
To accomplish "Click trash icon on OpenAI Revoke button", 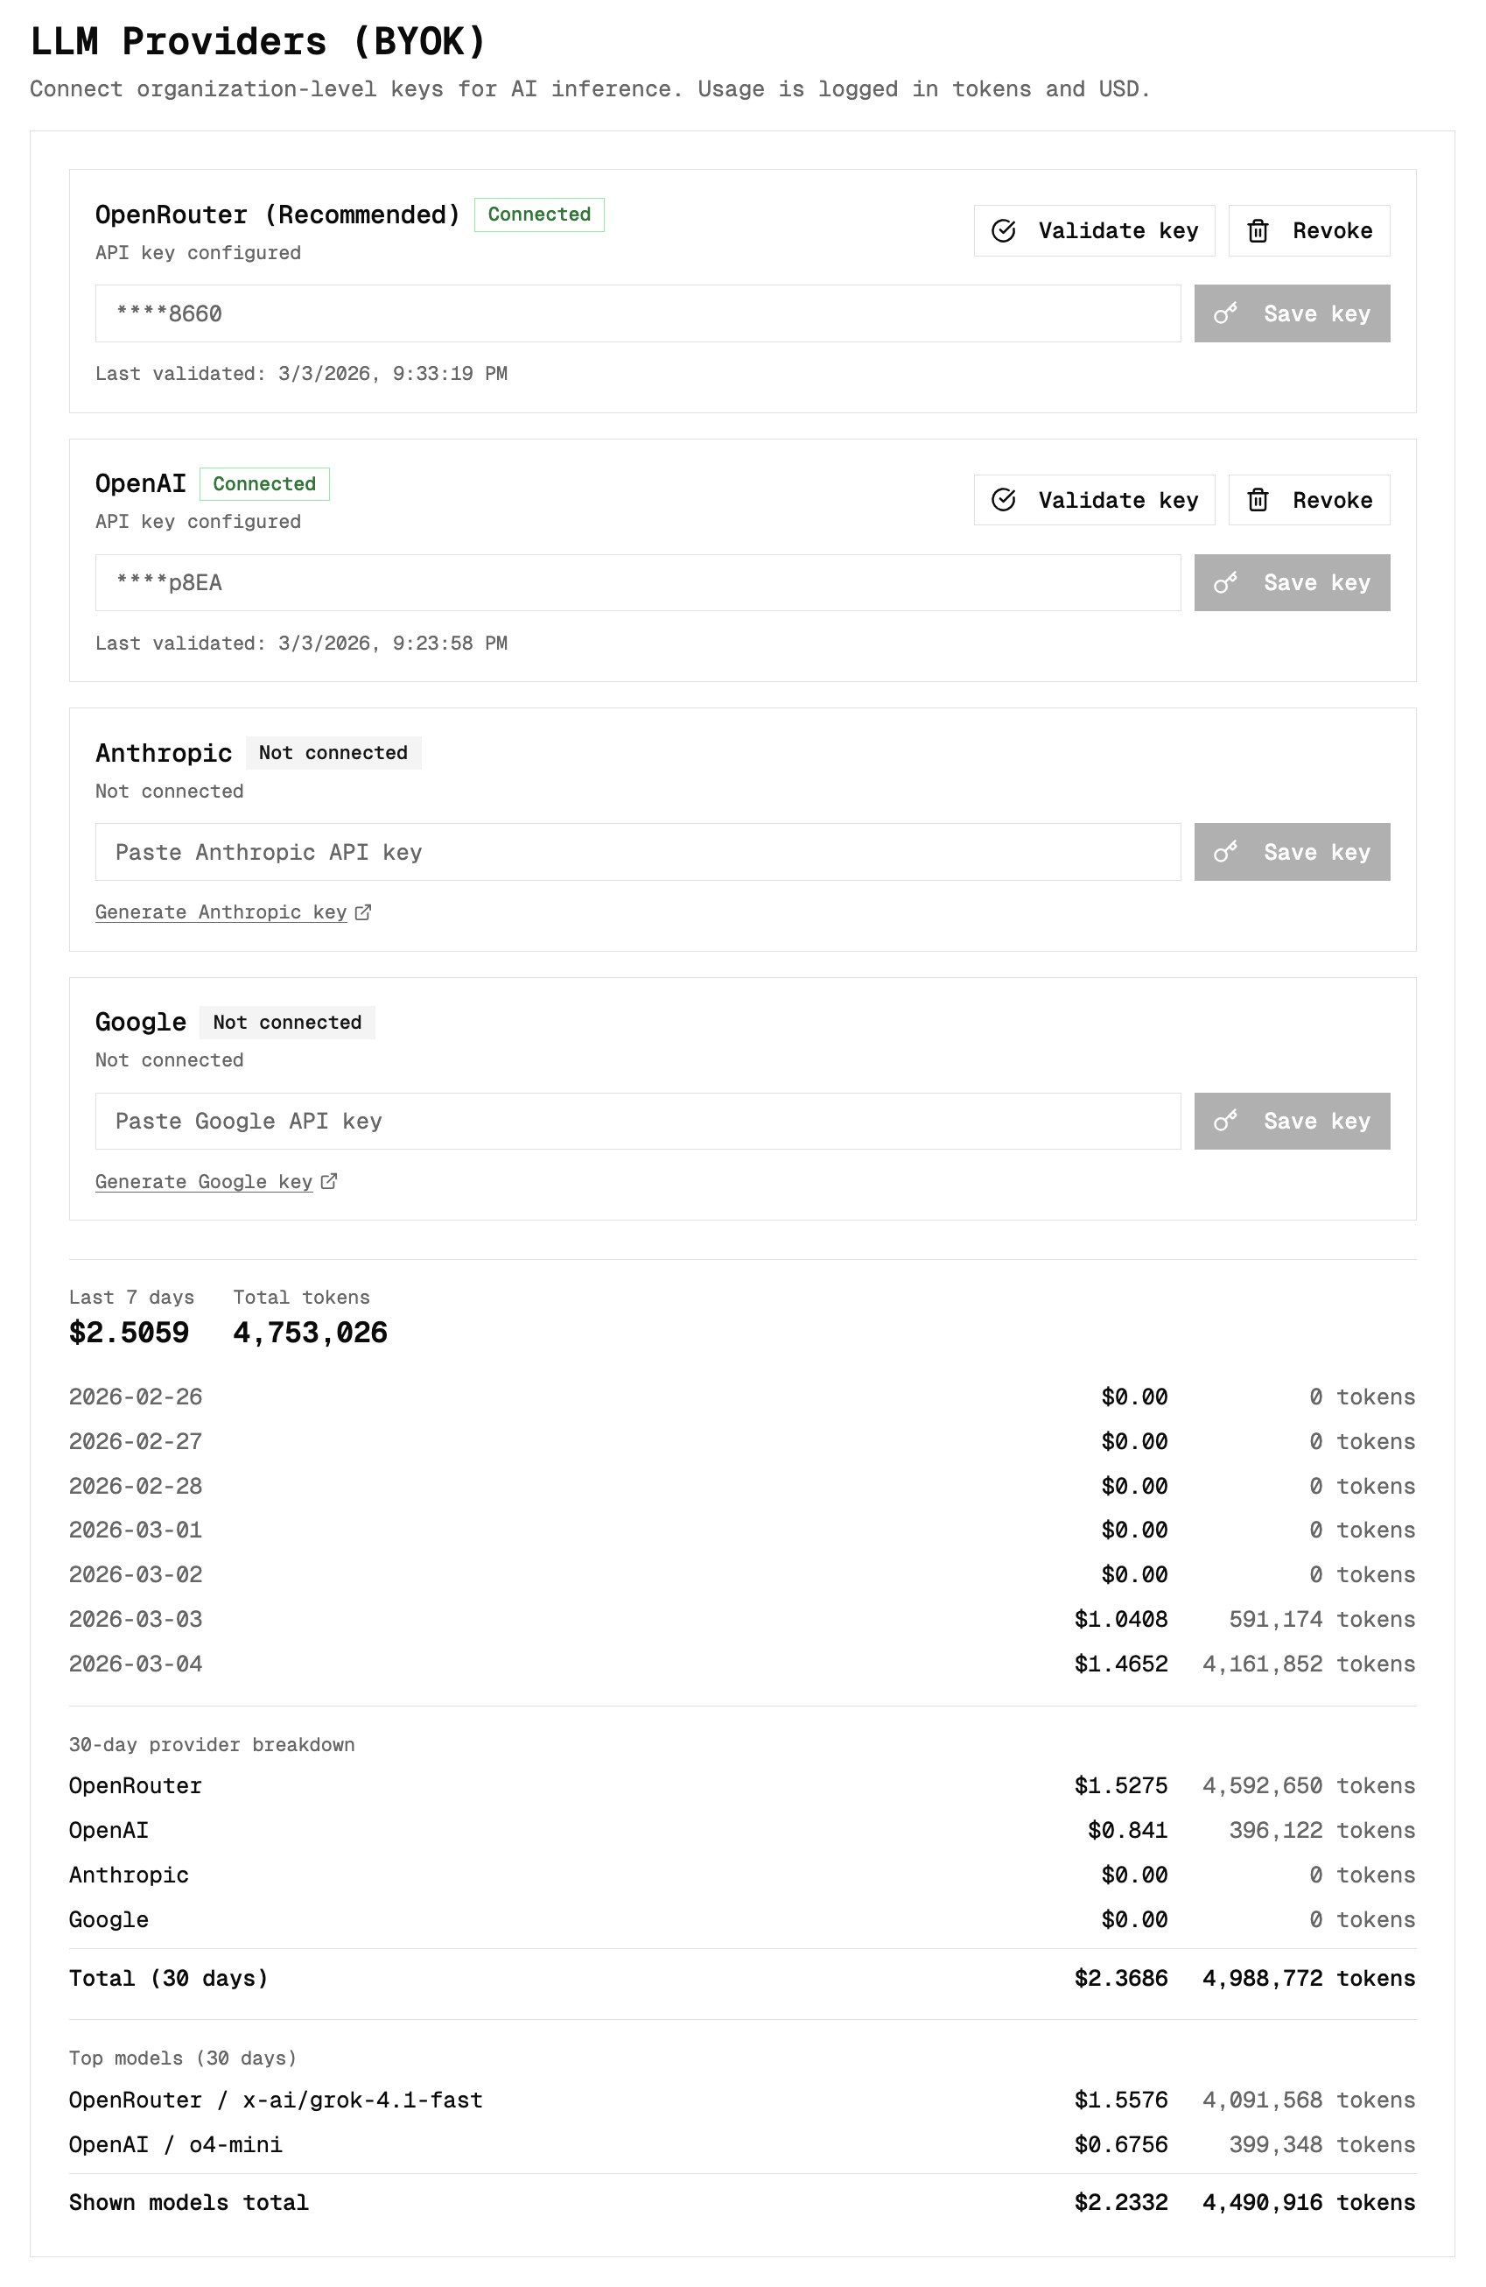I will pyautogui.click(x=1258, y=500).
